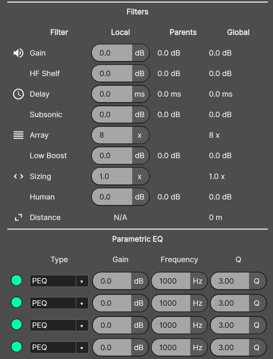This screenshot has width=273, height=359.
Task: Click the Subsonic dB input field
Action: click(112, 115)
